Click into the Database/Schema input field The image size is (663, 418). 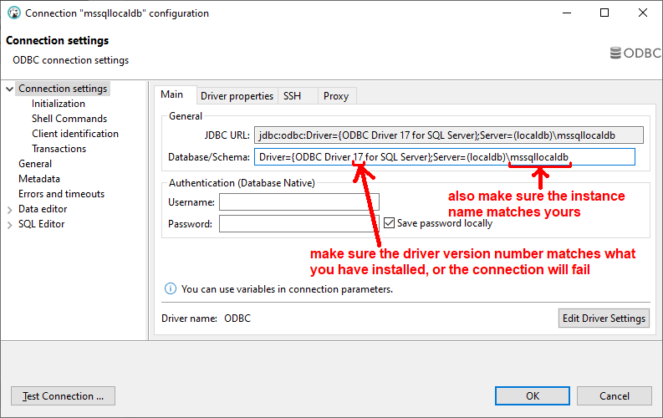click(x=445, y=157)
